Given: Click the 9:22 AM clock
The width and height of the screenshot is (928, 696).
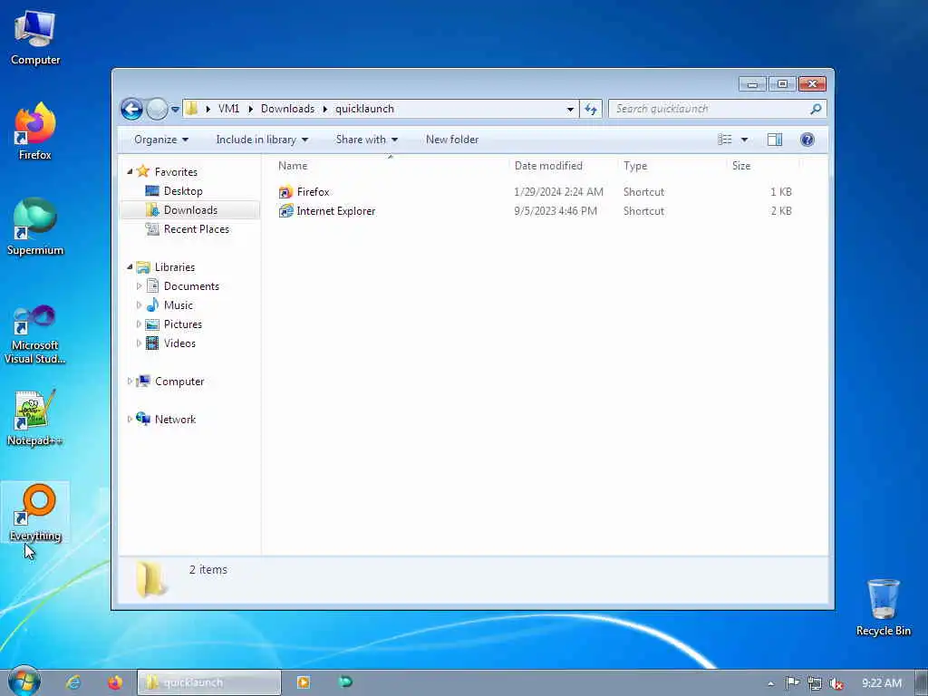Looking at the screenshot, I should [882, 683].
